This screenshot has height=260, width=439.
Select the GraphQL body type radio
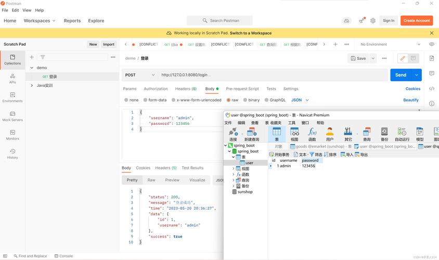point(266,100)
